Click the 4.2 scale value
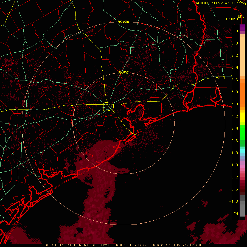 (235, 116)
